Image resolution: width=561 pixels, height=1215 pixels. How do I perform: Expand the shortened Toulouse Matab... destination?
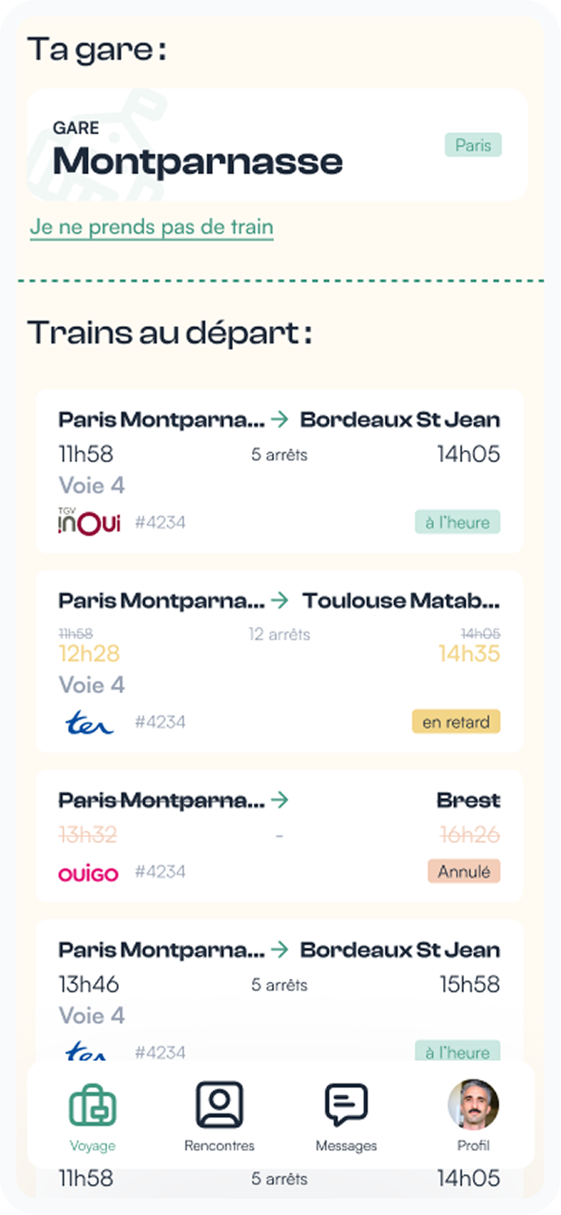pos(403,600)
